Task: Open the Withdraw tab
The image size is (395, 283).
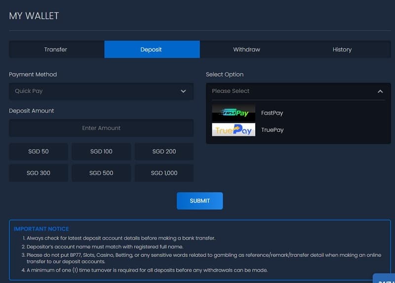Action: click(x=246, y=49)
